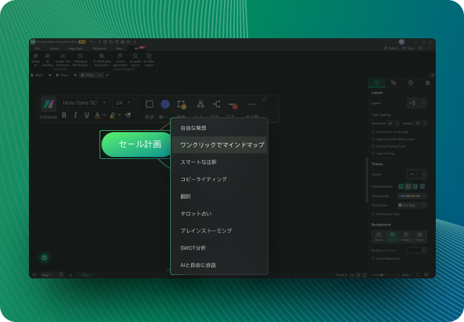Toggle the Topic Overlap checkbox
Image resolution: width=464 pixels, height=322 pixels.
374,153
